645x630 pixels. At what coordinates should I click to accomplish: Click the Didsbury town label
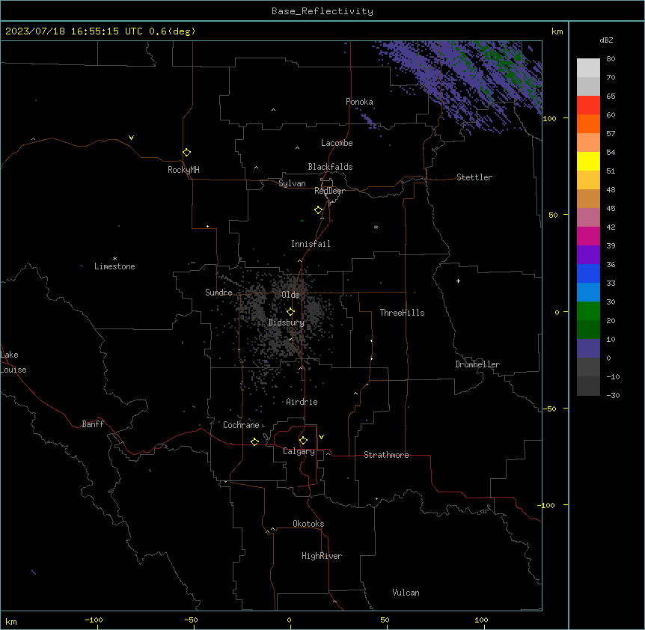pos(287,322)
